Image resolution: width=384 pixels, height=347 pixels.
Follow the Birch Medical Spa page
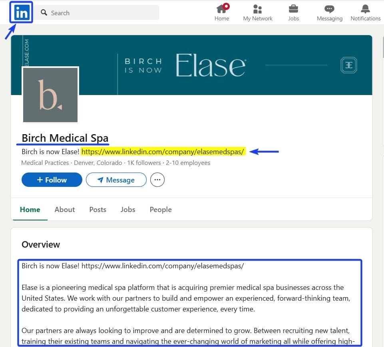click(x=52, y=180)
